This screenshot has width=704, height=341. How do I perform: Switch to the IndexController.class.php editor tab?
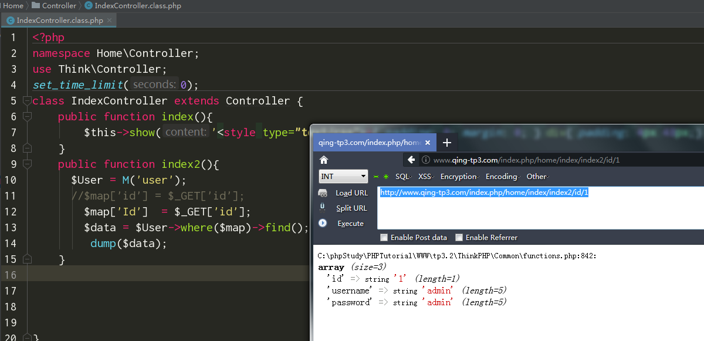59,20
